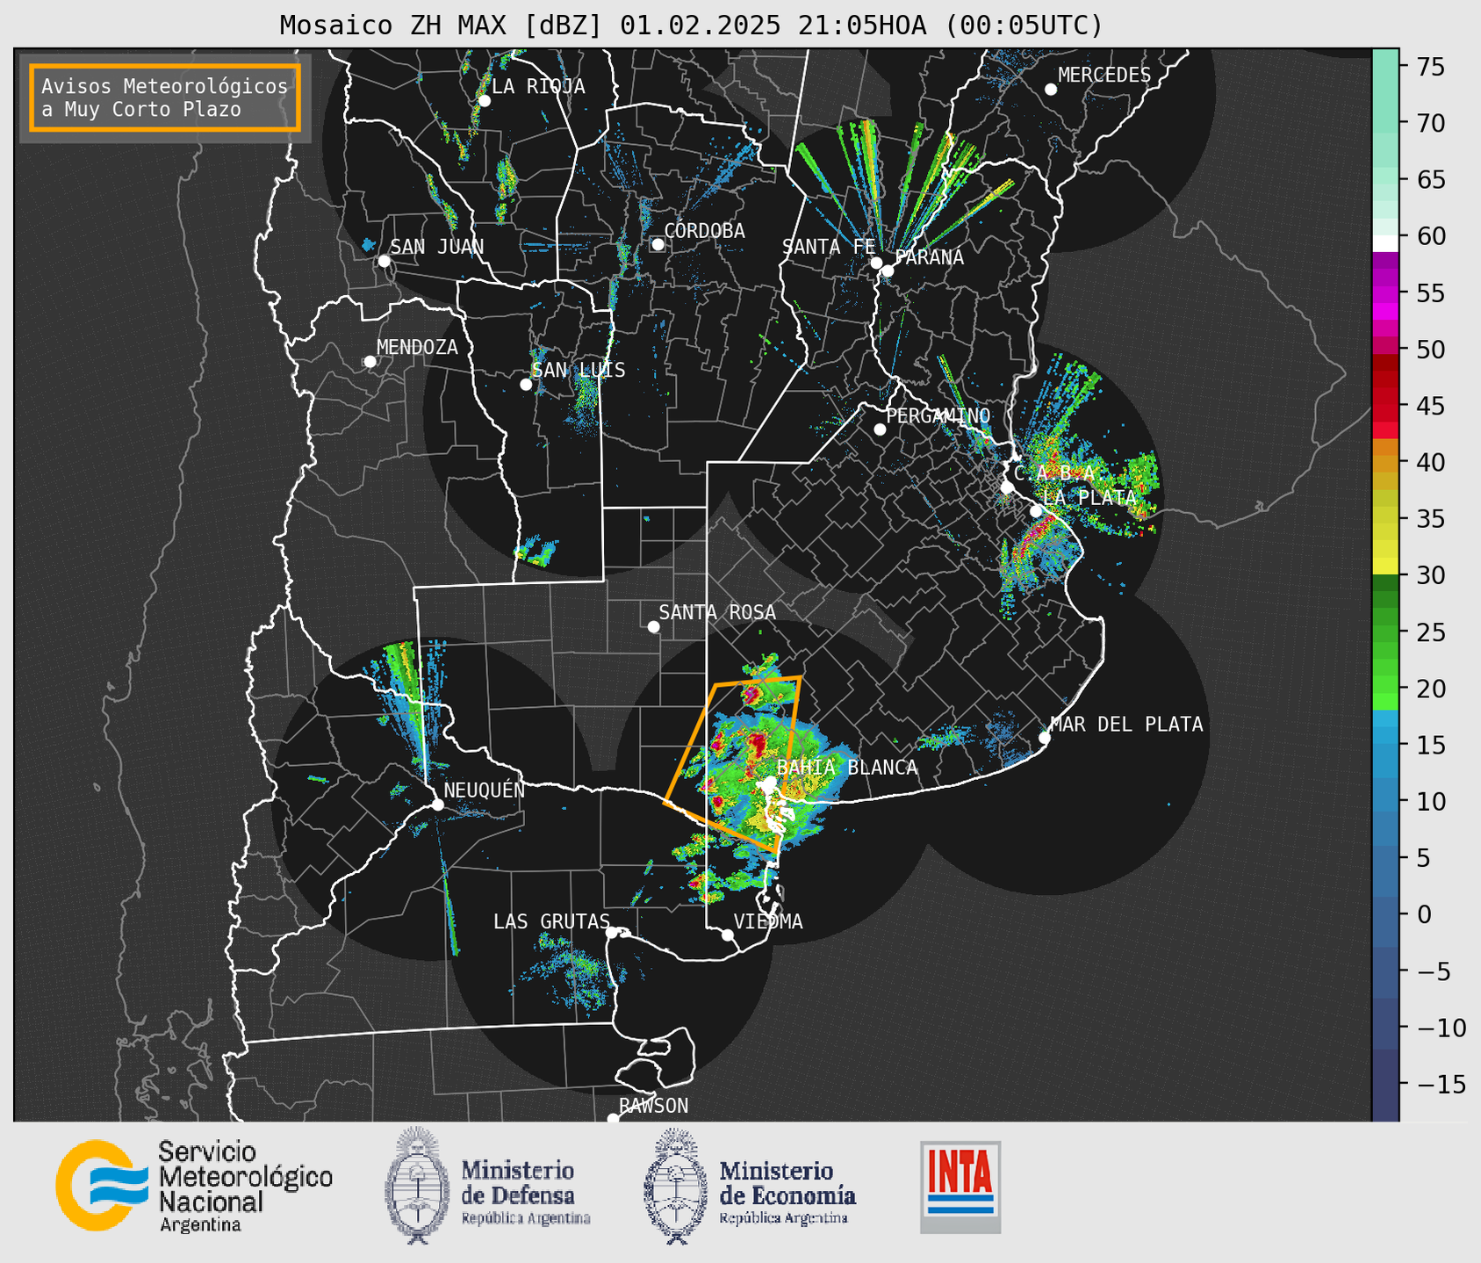The width and height of the screenshot is (1481, 1263).
Task: Click the Mendoza city marker dot
Action: [370, 362]
